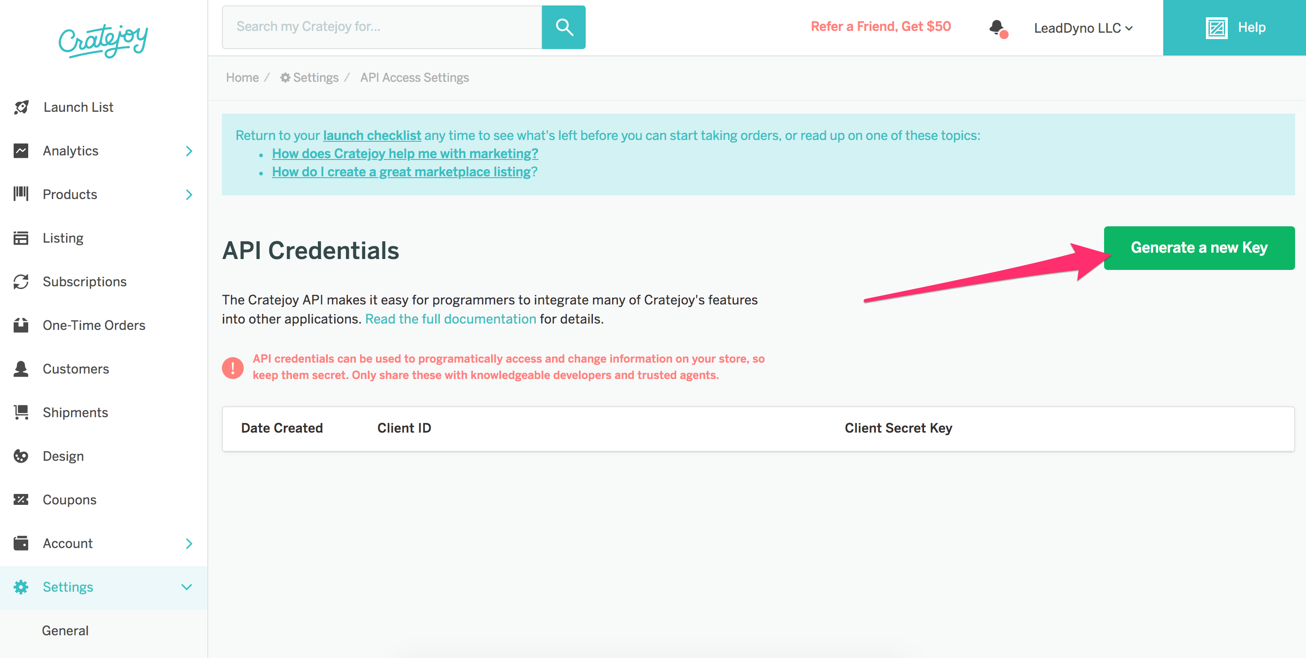1306x658 pixels.
Task: Click Generate a new Key button
Action: pos(1199,248)
